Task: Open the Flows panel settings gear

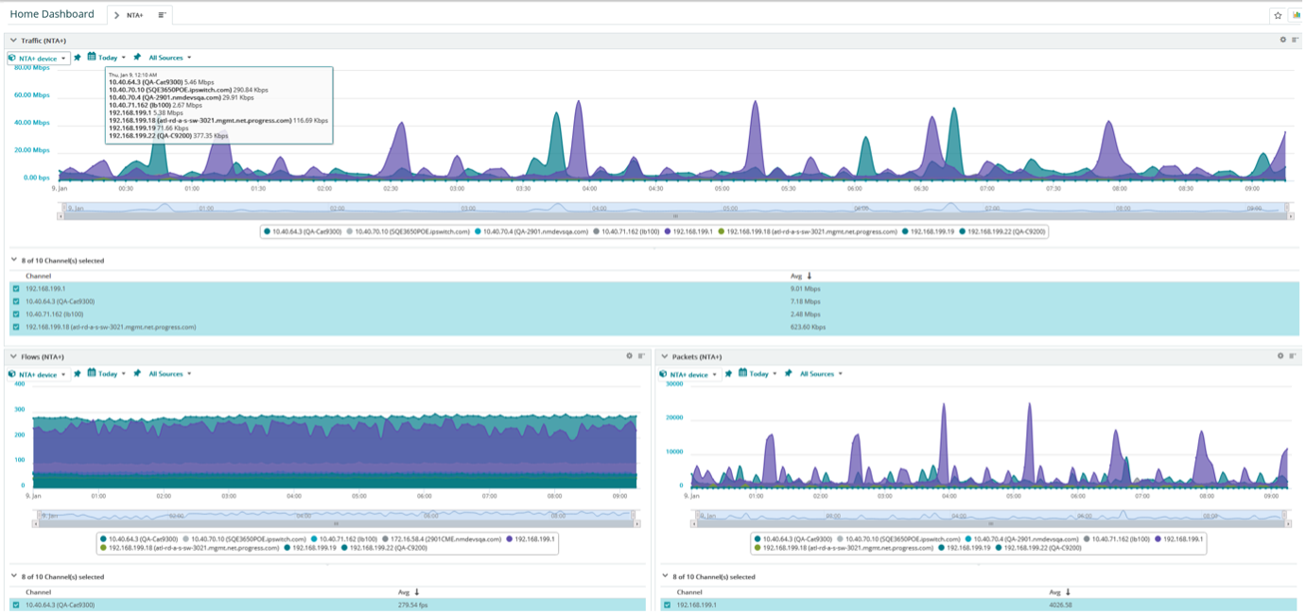Action: 630,356
